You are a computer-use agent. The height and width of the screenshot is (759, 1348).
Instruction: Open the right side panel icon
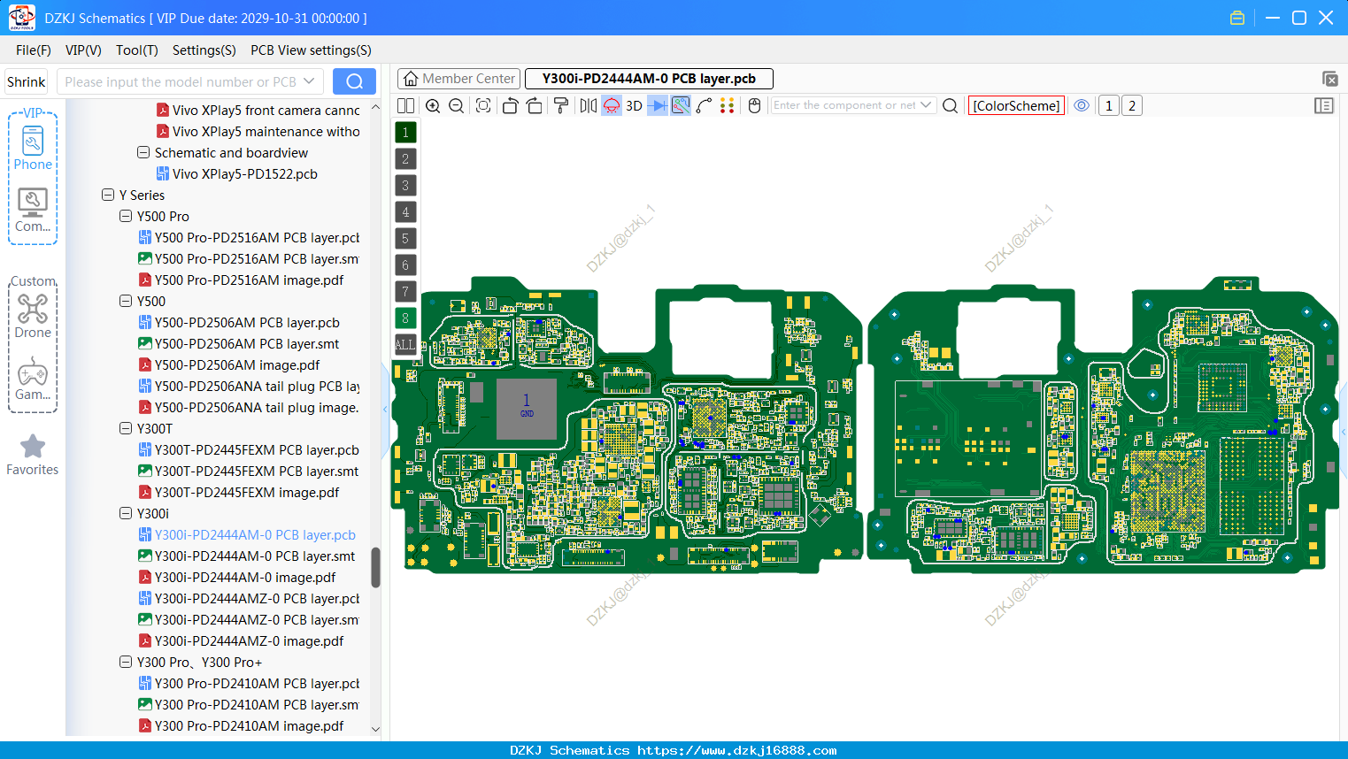click(x=1324, y=105)
